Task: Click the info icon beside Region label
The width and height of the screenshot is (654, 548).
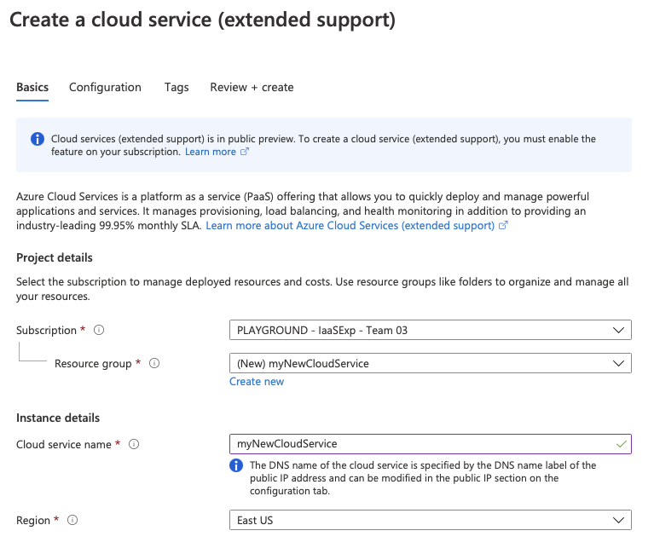Action: pos(72,520)
